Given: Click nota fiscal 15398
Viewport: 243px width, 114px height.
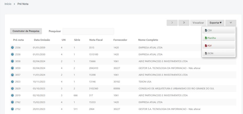Looking at the screenshot, I should coord(92,75).
